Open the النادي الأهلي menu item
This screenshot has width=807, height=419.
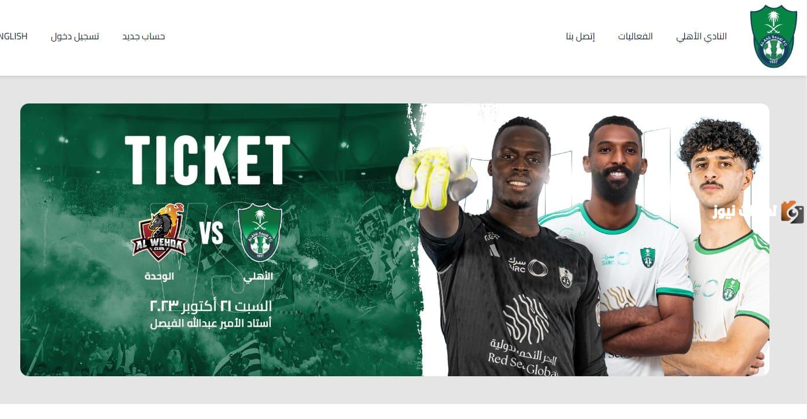click(x=701, y=36)
